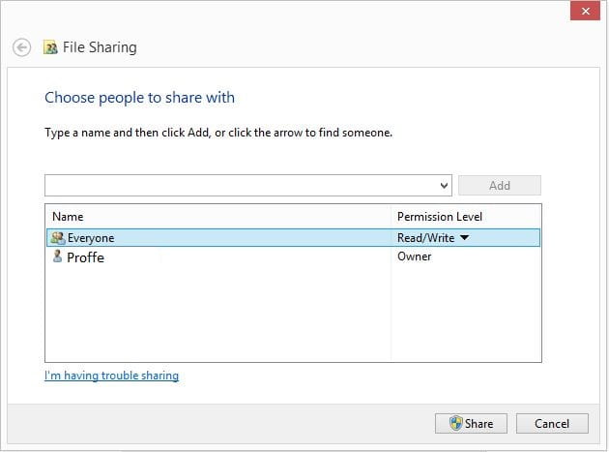Expand the Read/Write permission arrow
609x452 pixels.
pos(464,238)
